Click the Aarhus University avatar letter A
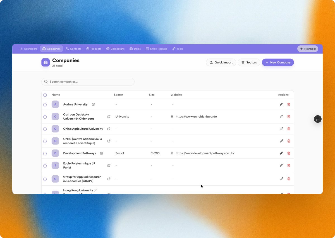 coord(55,104)
